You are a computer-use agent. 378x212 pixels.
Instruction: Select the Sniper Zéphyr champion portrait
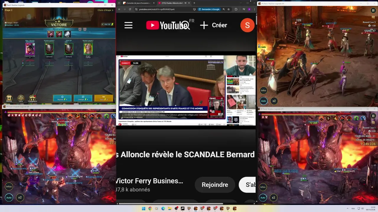pos(88,49)
